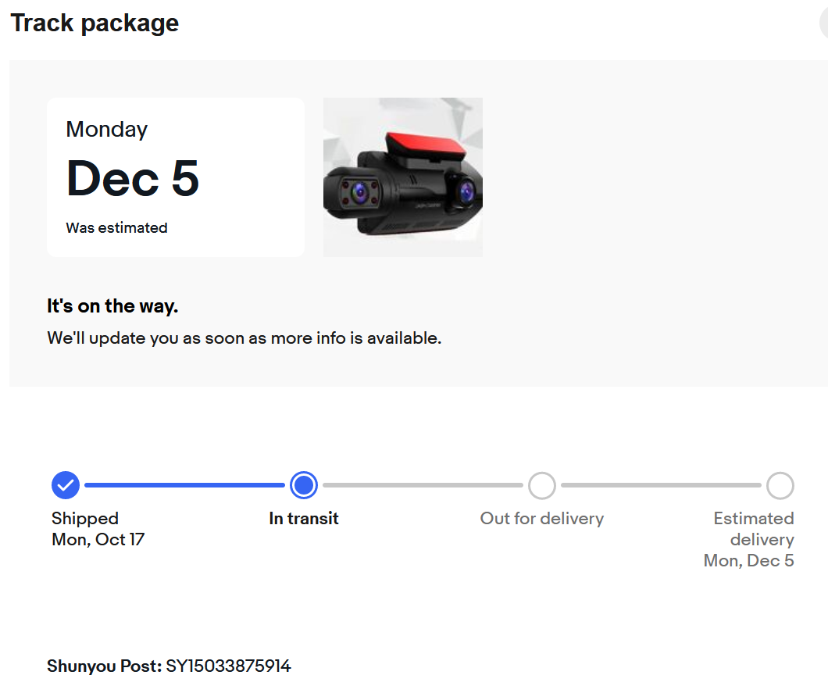Click the Track package heading
Viewport: 828px width, 675px height.
coord(95,23)
